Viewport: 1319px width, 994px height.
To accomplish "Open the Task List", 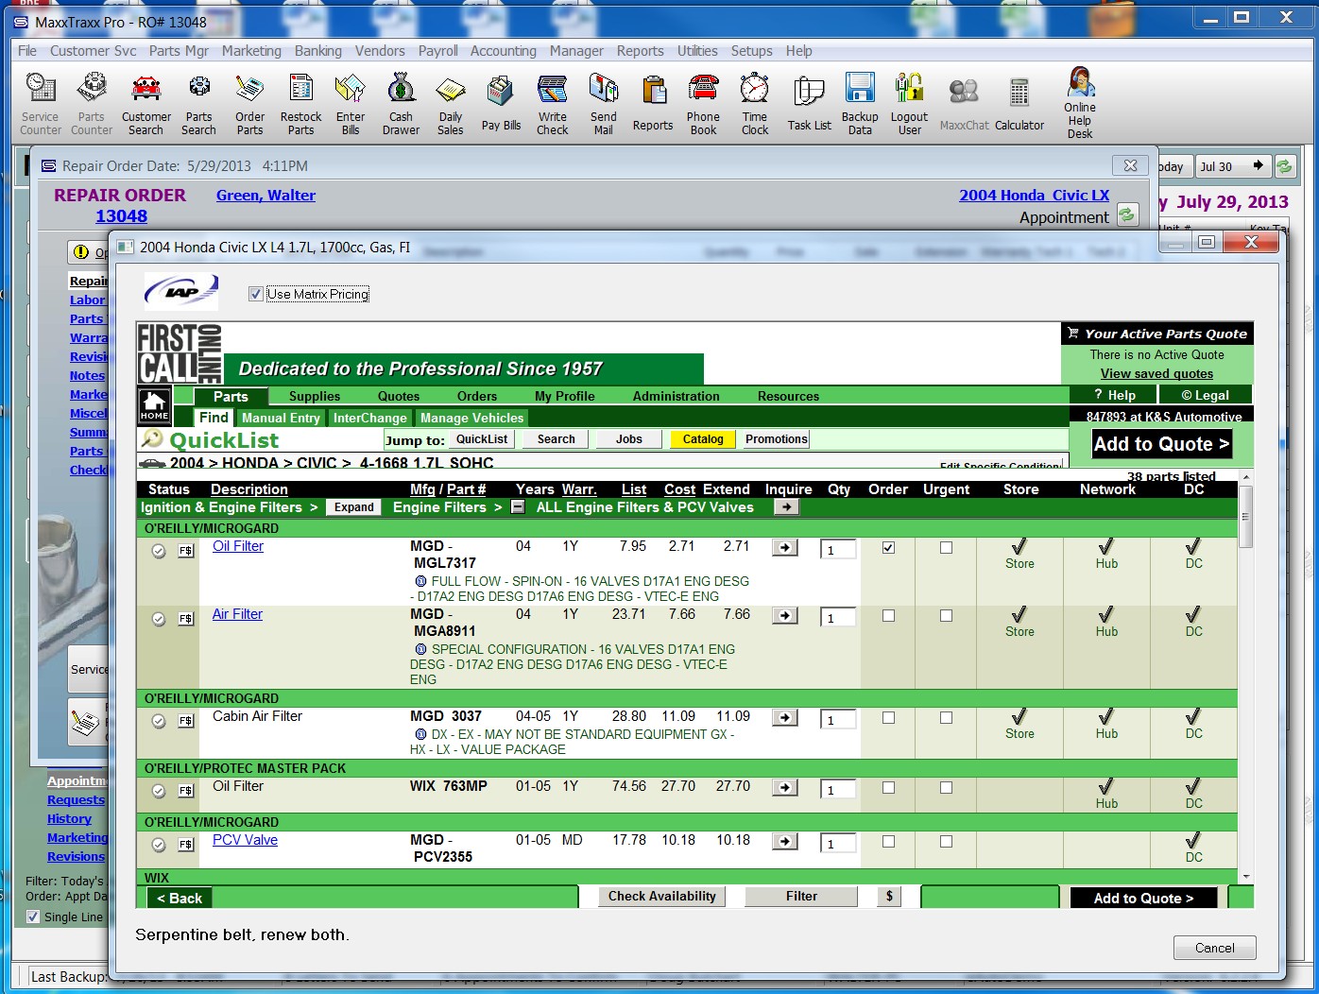I will point(810,104).
